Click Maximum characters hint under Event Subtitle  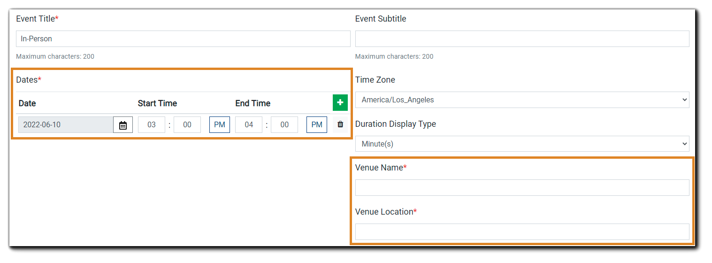(394, 56)
